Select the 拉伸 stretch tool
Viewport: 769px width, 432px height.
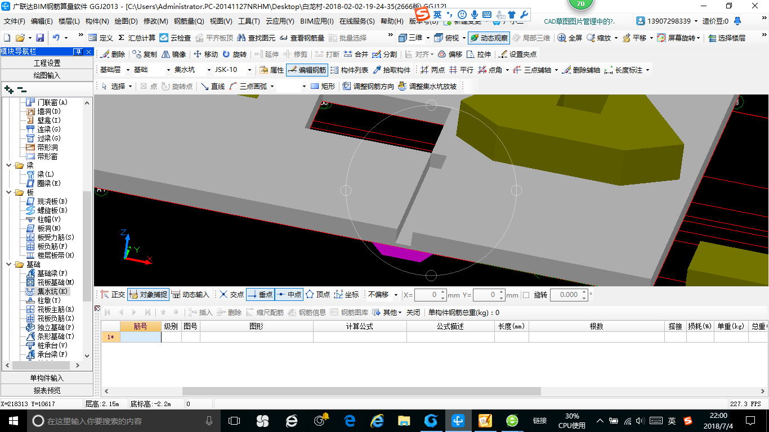(479, 55)
